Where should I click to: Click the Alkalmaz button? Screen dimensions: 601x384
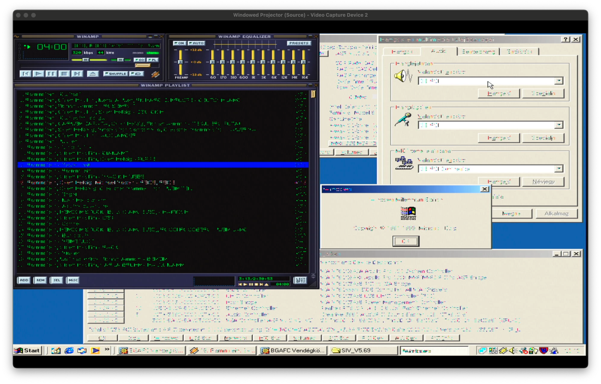point(556,214)
